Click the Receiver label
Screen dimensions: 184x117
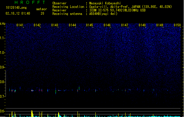click(59, 10)
